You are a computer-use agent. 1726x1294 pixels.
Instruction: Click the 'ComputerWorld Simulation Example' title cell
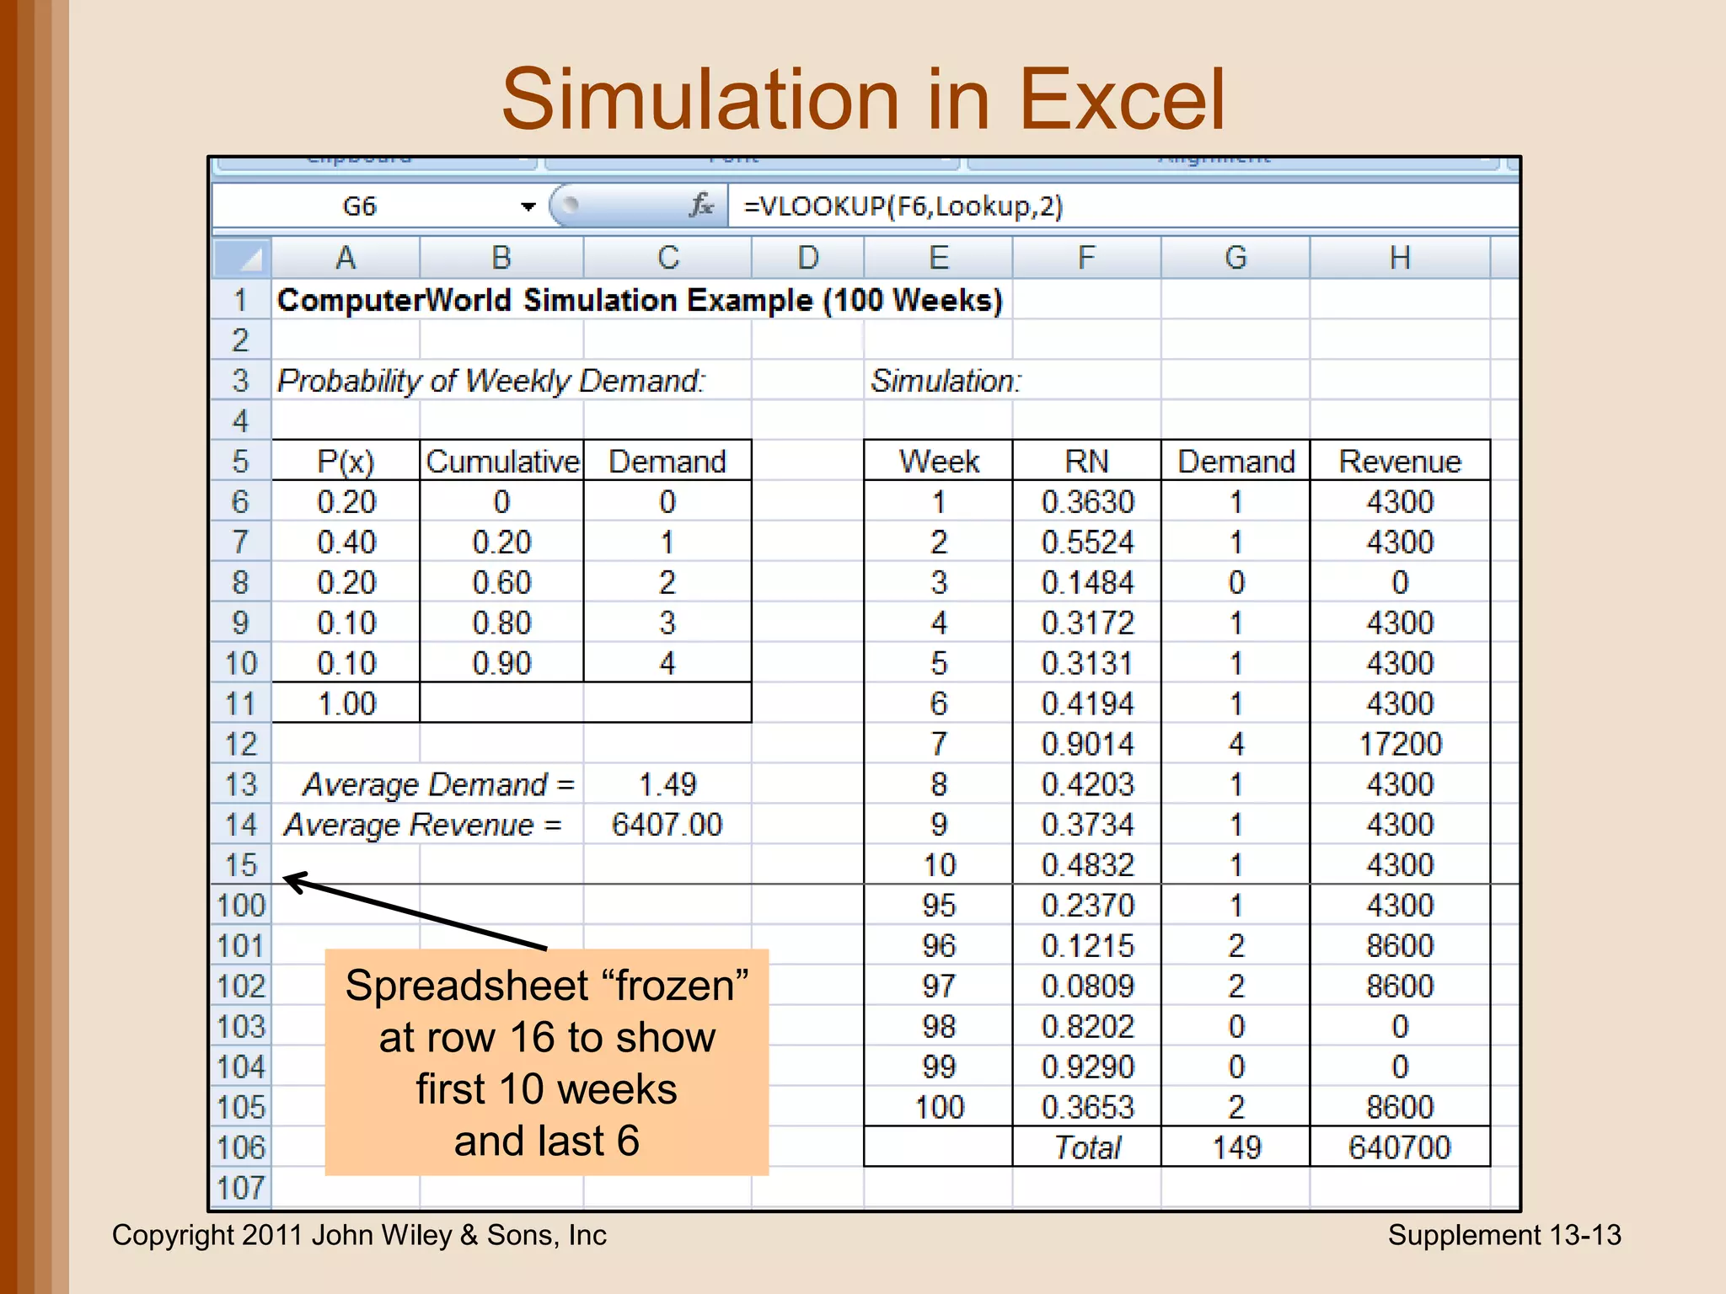pyautogui.click(x=640, y=300)
